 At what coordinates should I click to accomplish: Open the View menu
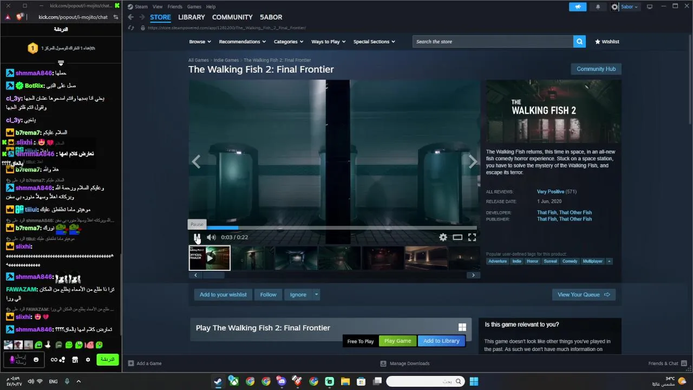coord(158,6)
